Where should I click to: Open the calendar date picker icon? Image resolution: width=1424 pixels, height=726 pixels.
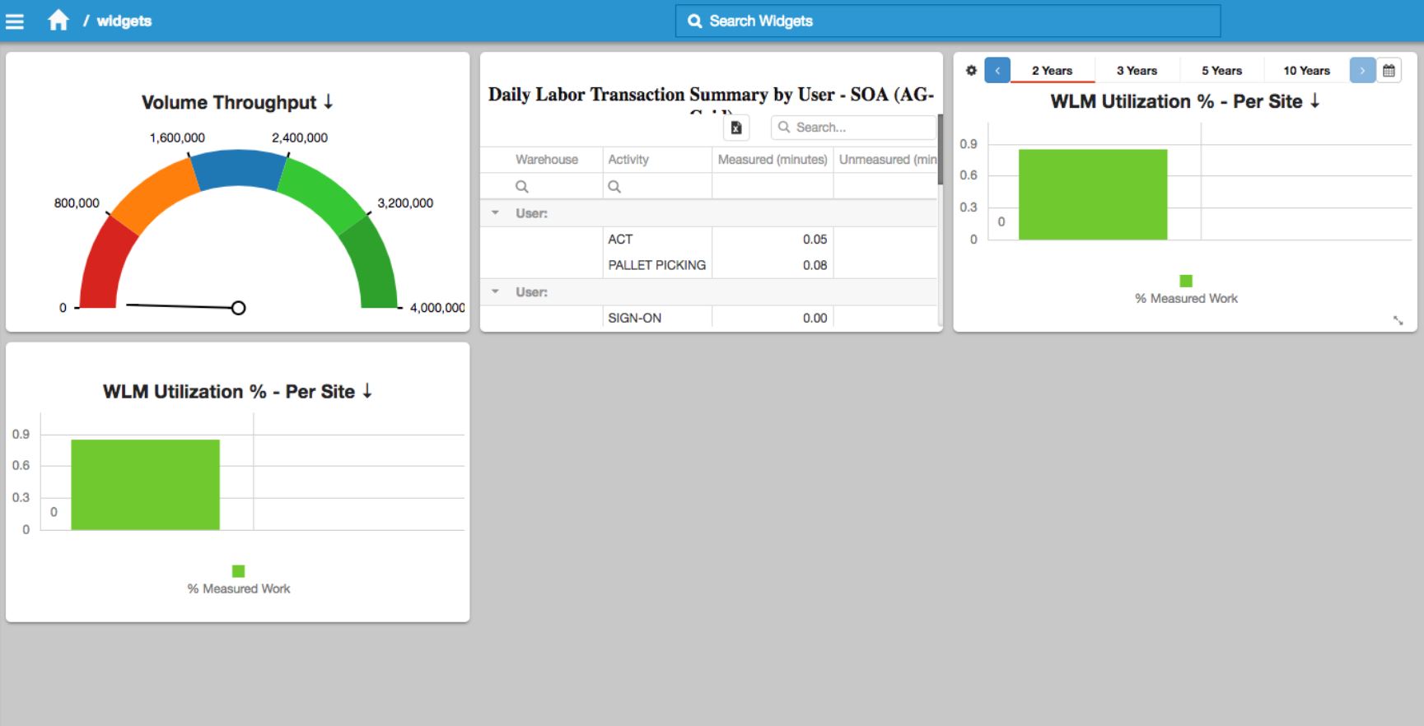click(x=1389, y=71)
